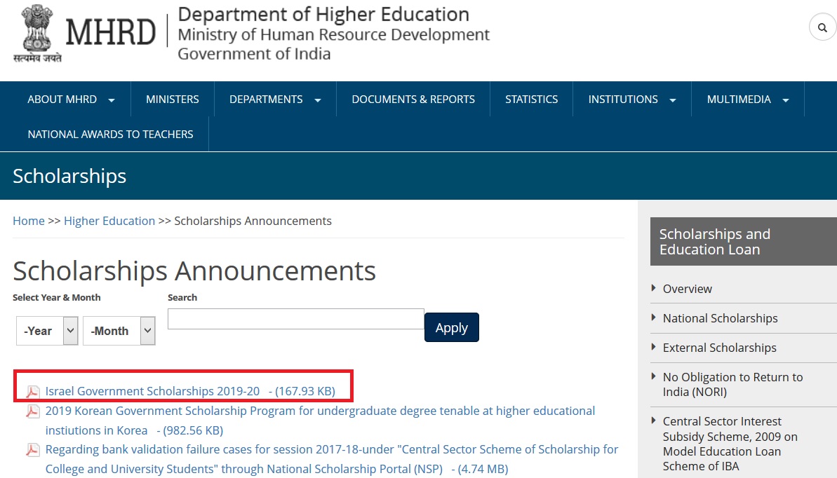Click the search magnifier icon

[822, 27]
